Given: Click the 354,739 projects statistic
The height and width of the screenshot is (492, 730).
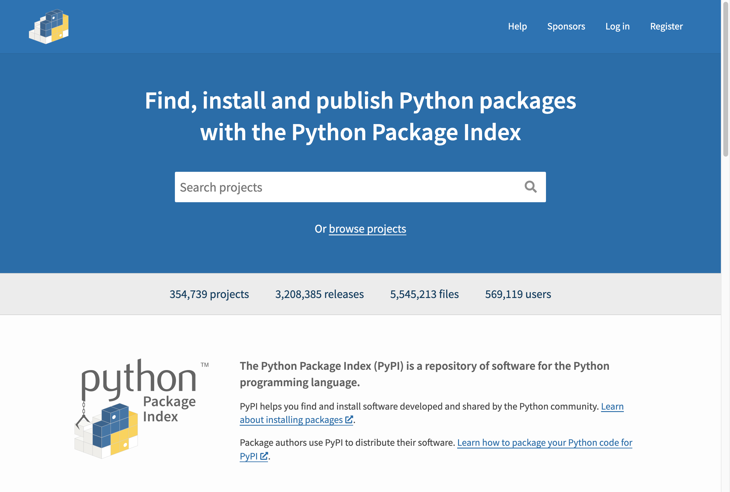Looking at the screenshot, I should (209, 294).
